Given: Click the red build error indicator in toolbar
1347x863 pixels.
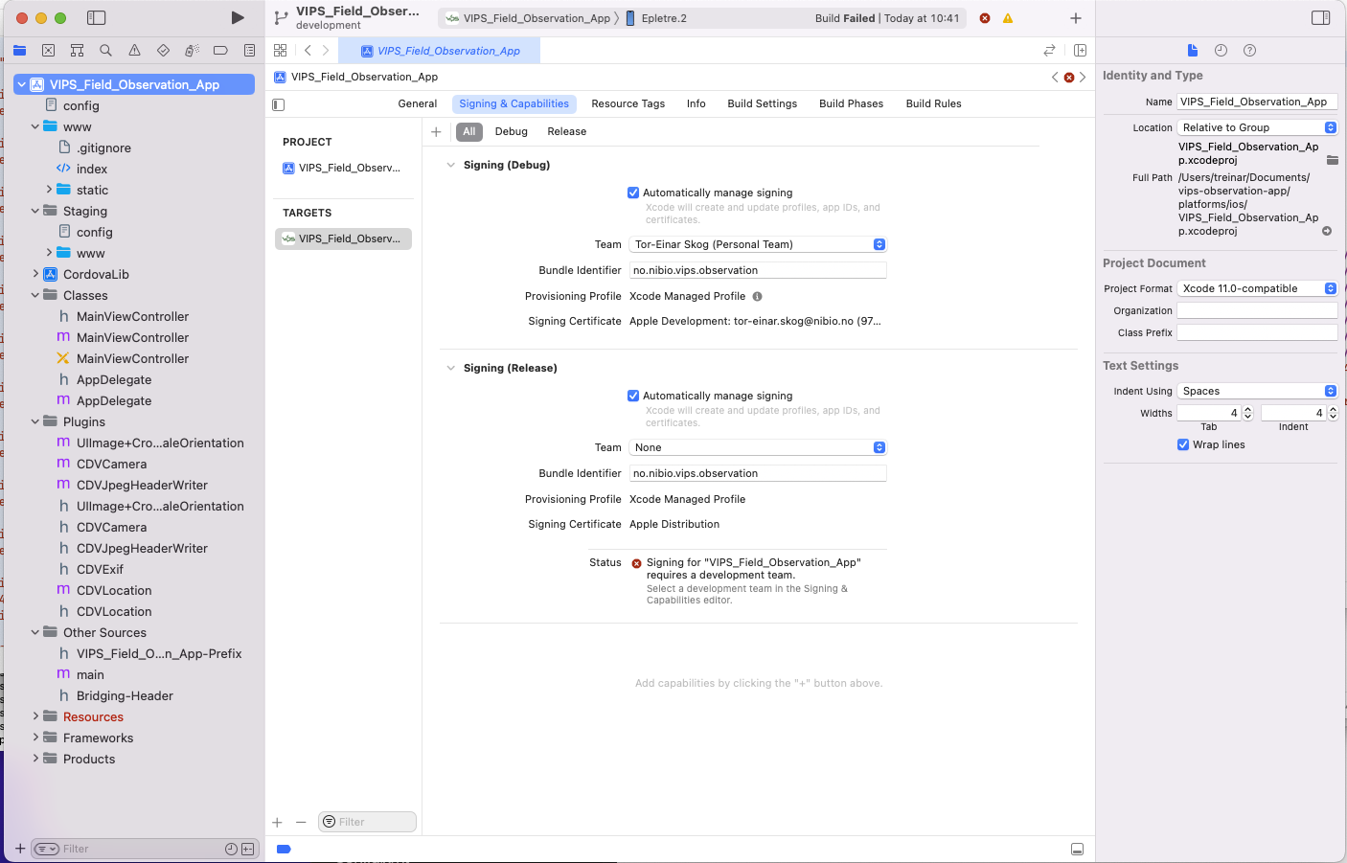Looking at the screenshot, I should [x=985, y=18].
